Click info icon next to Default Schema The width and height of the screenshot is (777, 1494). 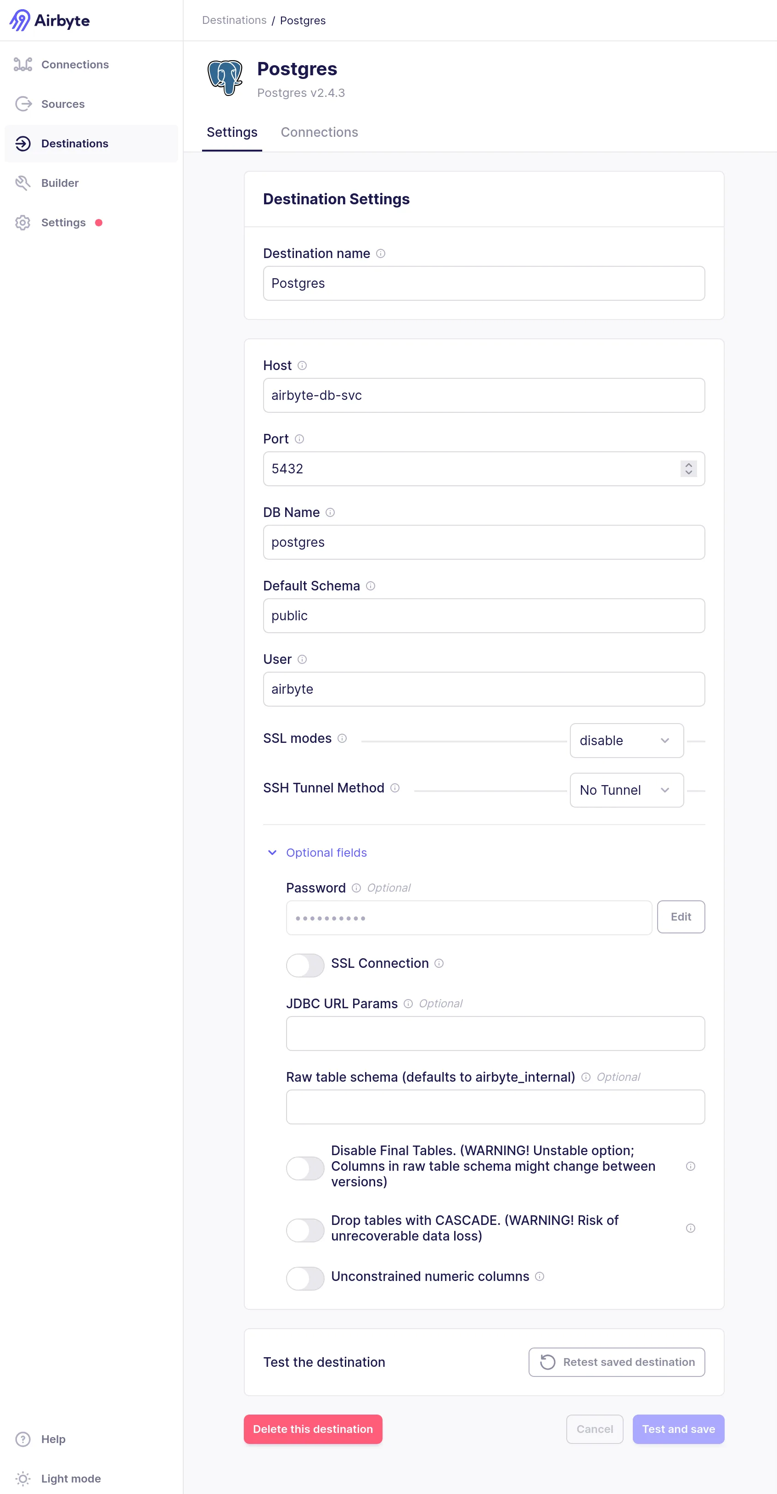(370, 586)
